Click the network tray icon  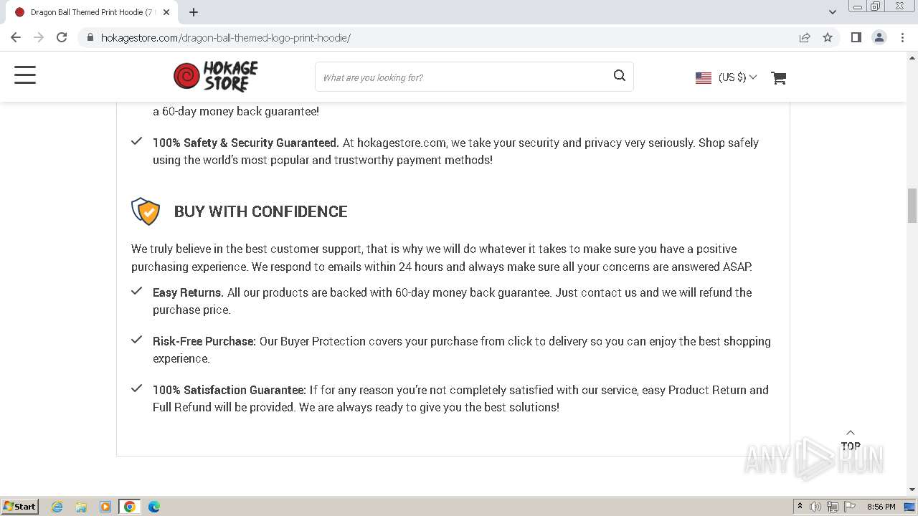833,507
